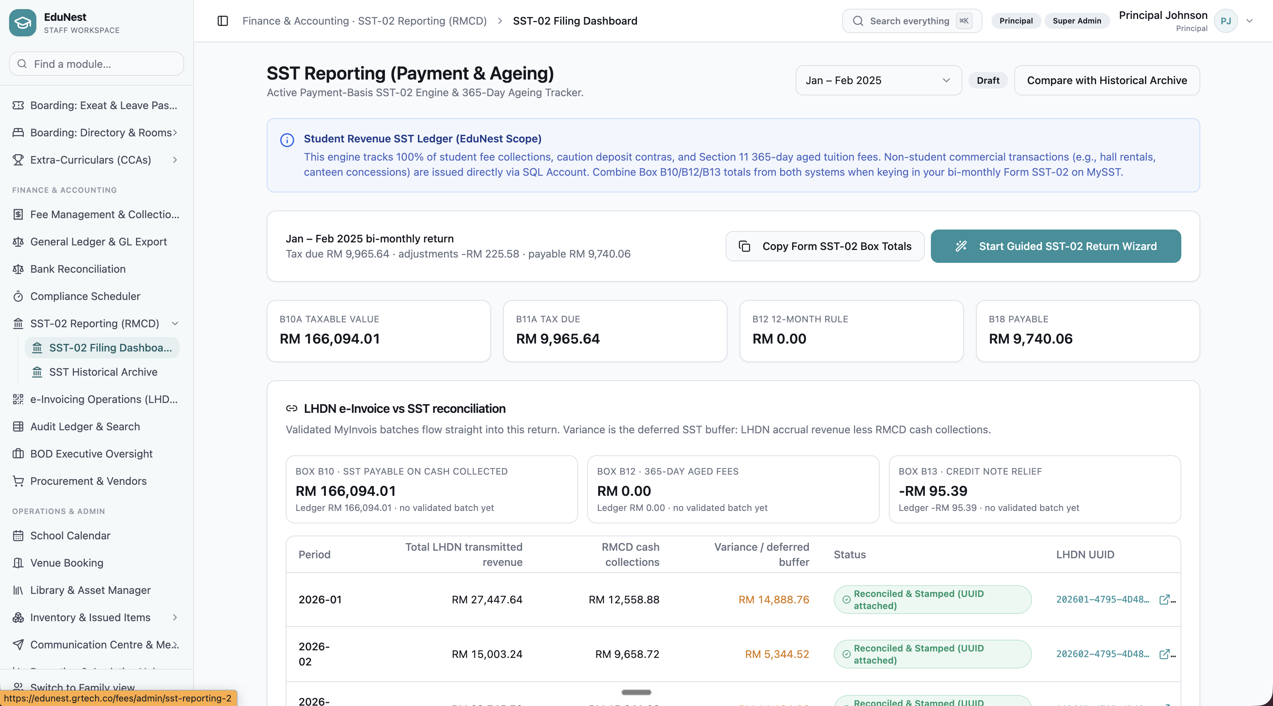
Task: Open external link icon for 2026-01 UUID
Action: (1164, 599)
